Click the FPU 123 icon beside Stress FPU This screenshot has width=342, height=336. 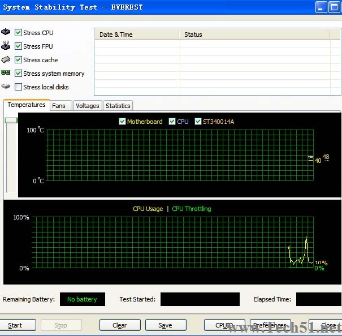pyautogui.click(x=6, y=46)
